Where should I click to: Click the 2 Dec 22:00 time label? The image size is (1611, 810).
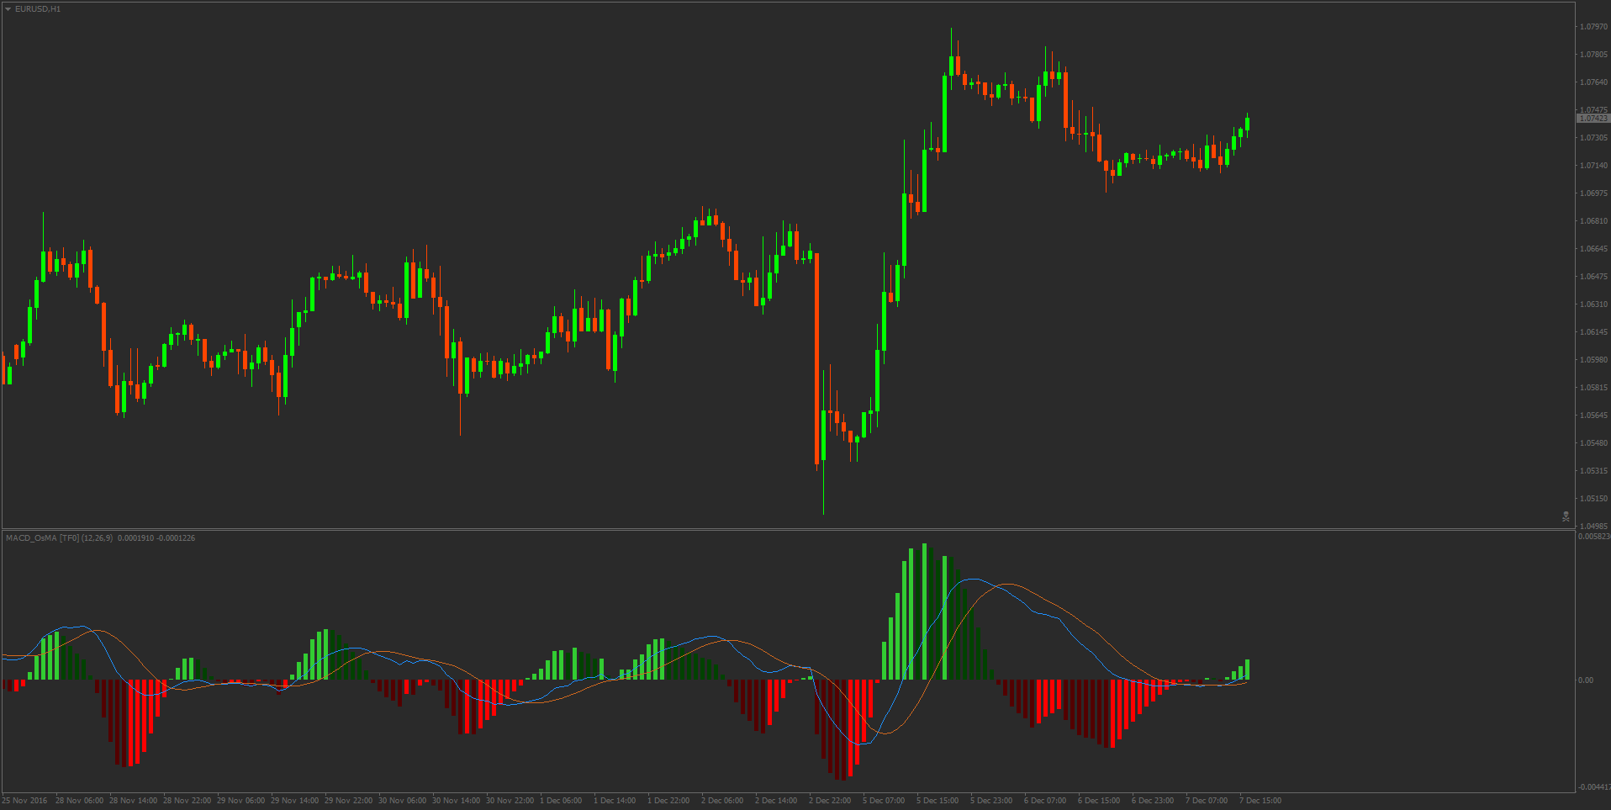click(830, 801)
